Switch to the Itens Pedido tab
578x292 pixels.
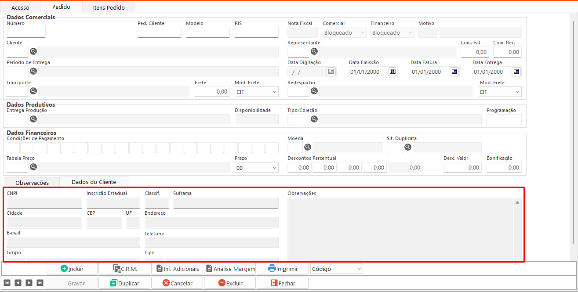point(109,7)
